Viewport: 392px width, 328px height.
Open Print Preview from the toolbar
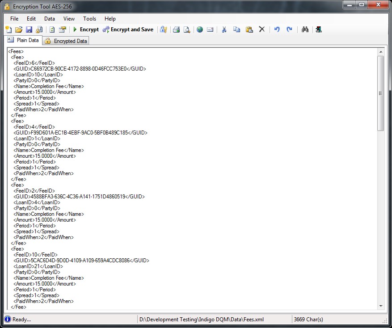tap(187, 29)
